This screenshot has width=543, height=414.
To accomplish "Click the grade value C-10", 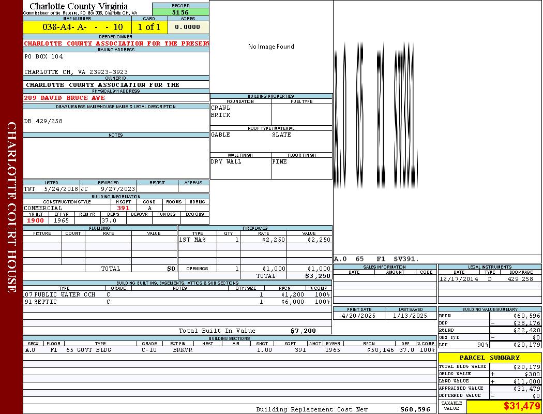I will pyautogui.click(x=149, y=350).
